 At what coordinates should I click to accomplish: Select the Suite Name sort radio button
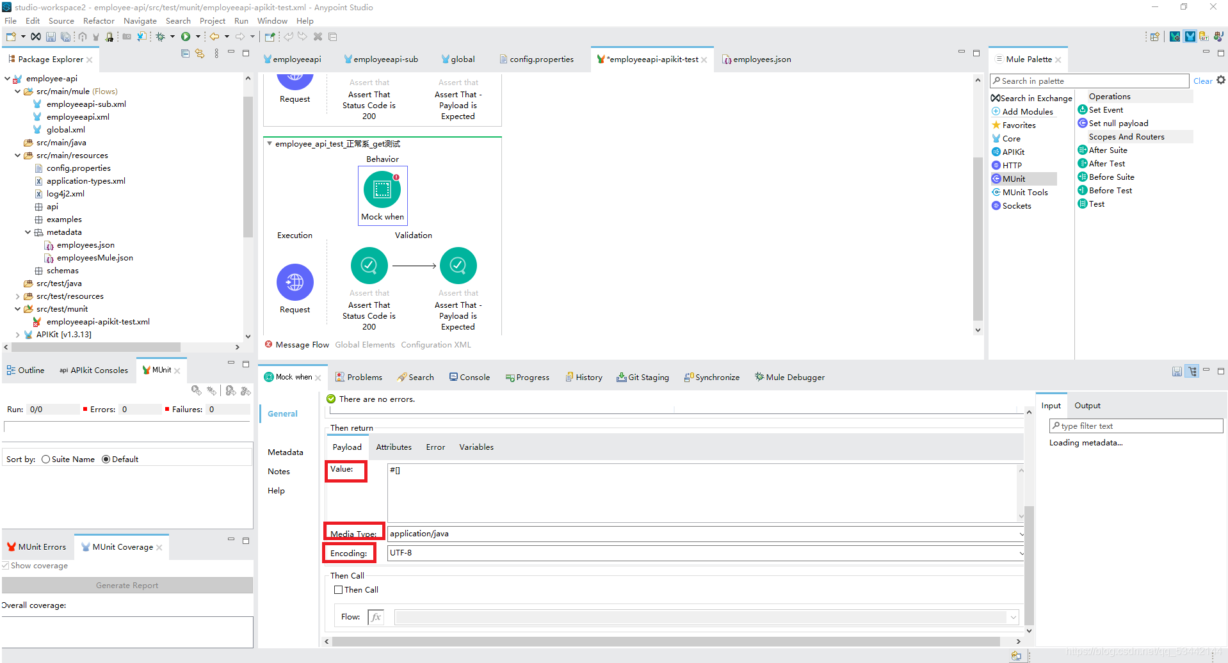pos(45,459)
